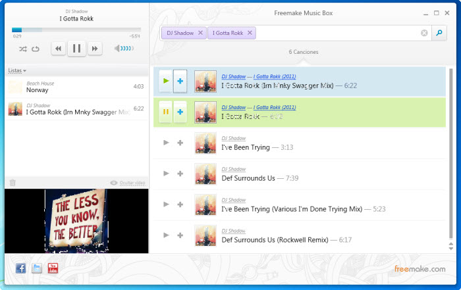
Task: Add Irn Mnky Swagger Mix to playlist
Action: (180, 81)
